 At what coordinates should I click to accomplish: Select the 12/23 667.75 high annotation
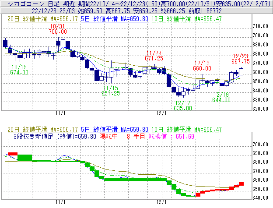[x=241, y=59]
